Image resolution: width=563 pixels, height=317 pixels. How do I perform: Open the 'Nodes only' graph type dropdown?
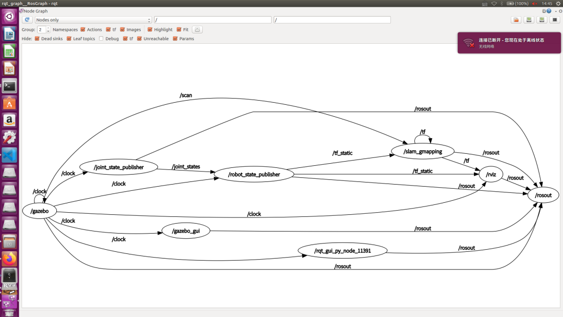point(93,20)
